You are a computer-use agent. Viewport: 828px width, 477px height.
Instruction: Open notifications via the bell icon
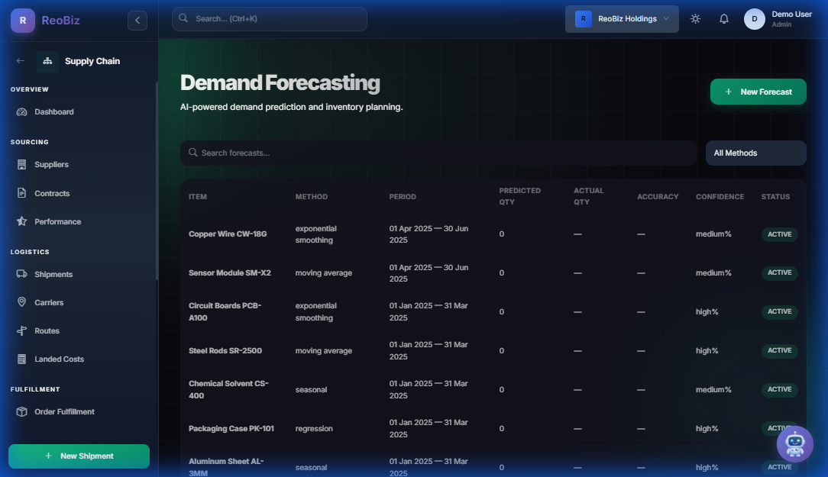tap(723, 18)
